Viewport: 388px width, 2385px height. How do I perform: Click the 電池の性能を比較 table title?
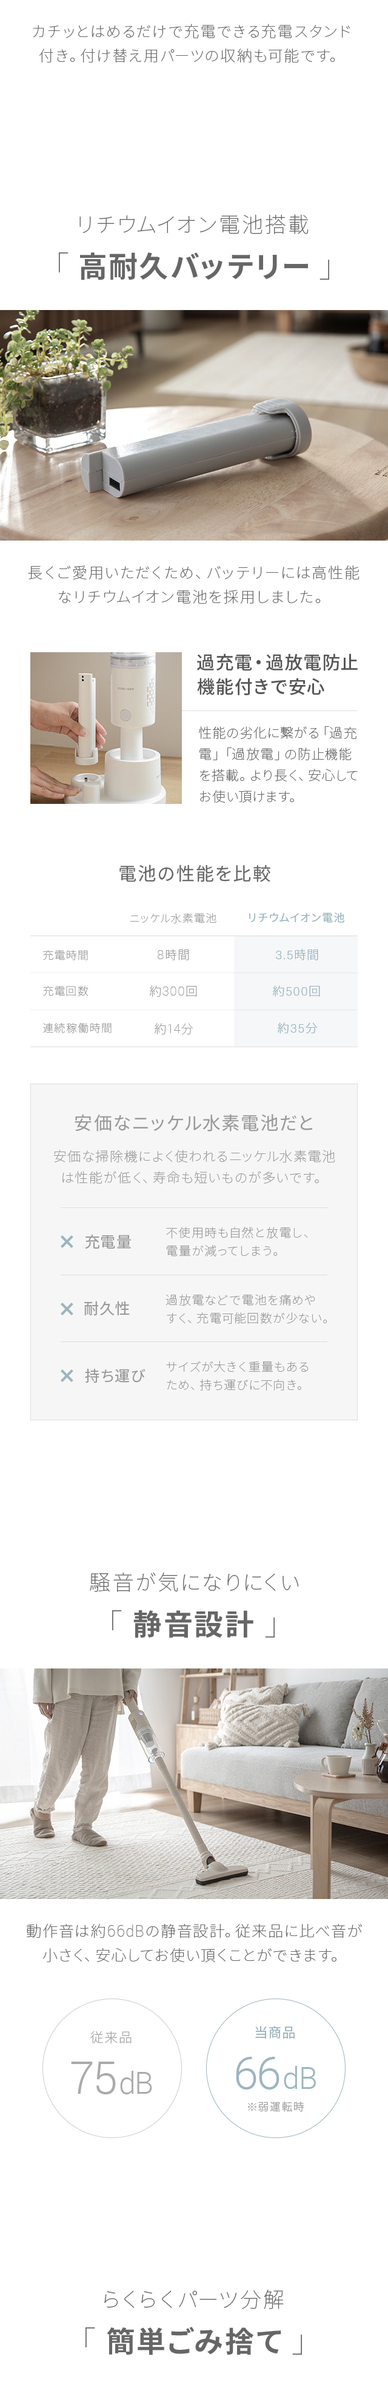point(193,873)
